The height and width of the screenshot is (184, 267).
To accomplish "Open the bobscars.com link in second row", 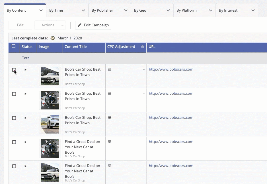I will (x=171, y=93).
